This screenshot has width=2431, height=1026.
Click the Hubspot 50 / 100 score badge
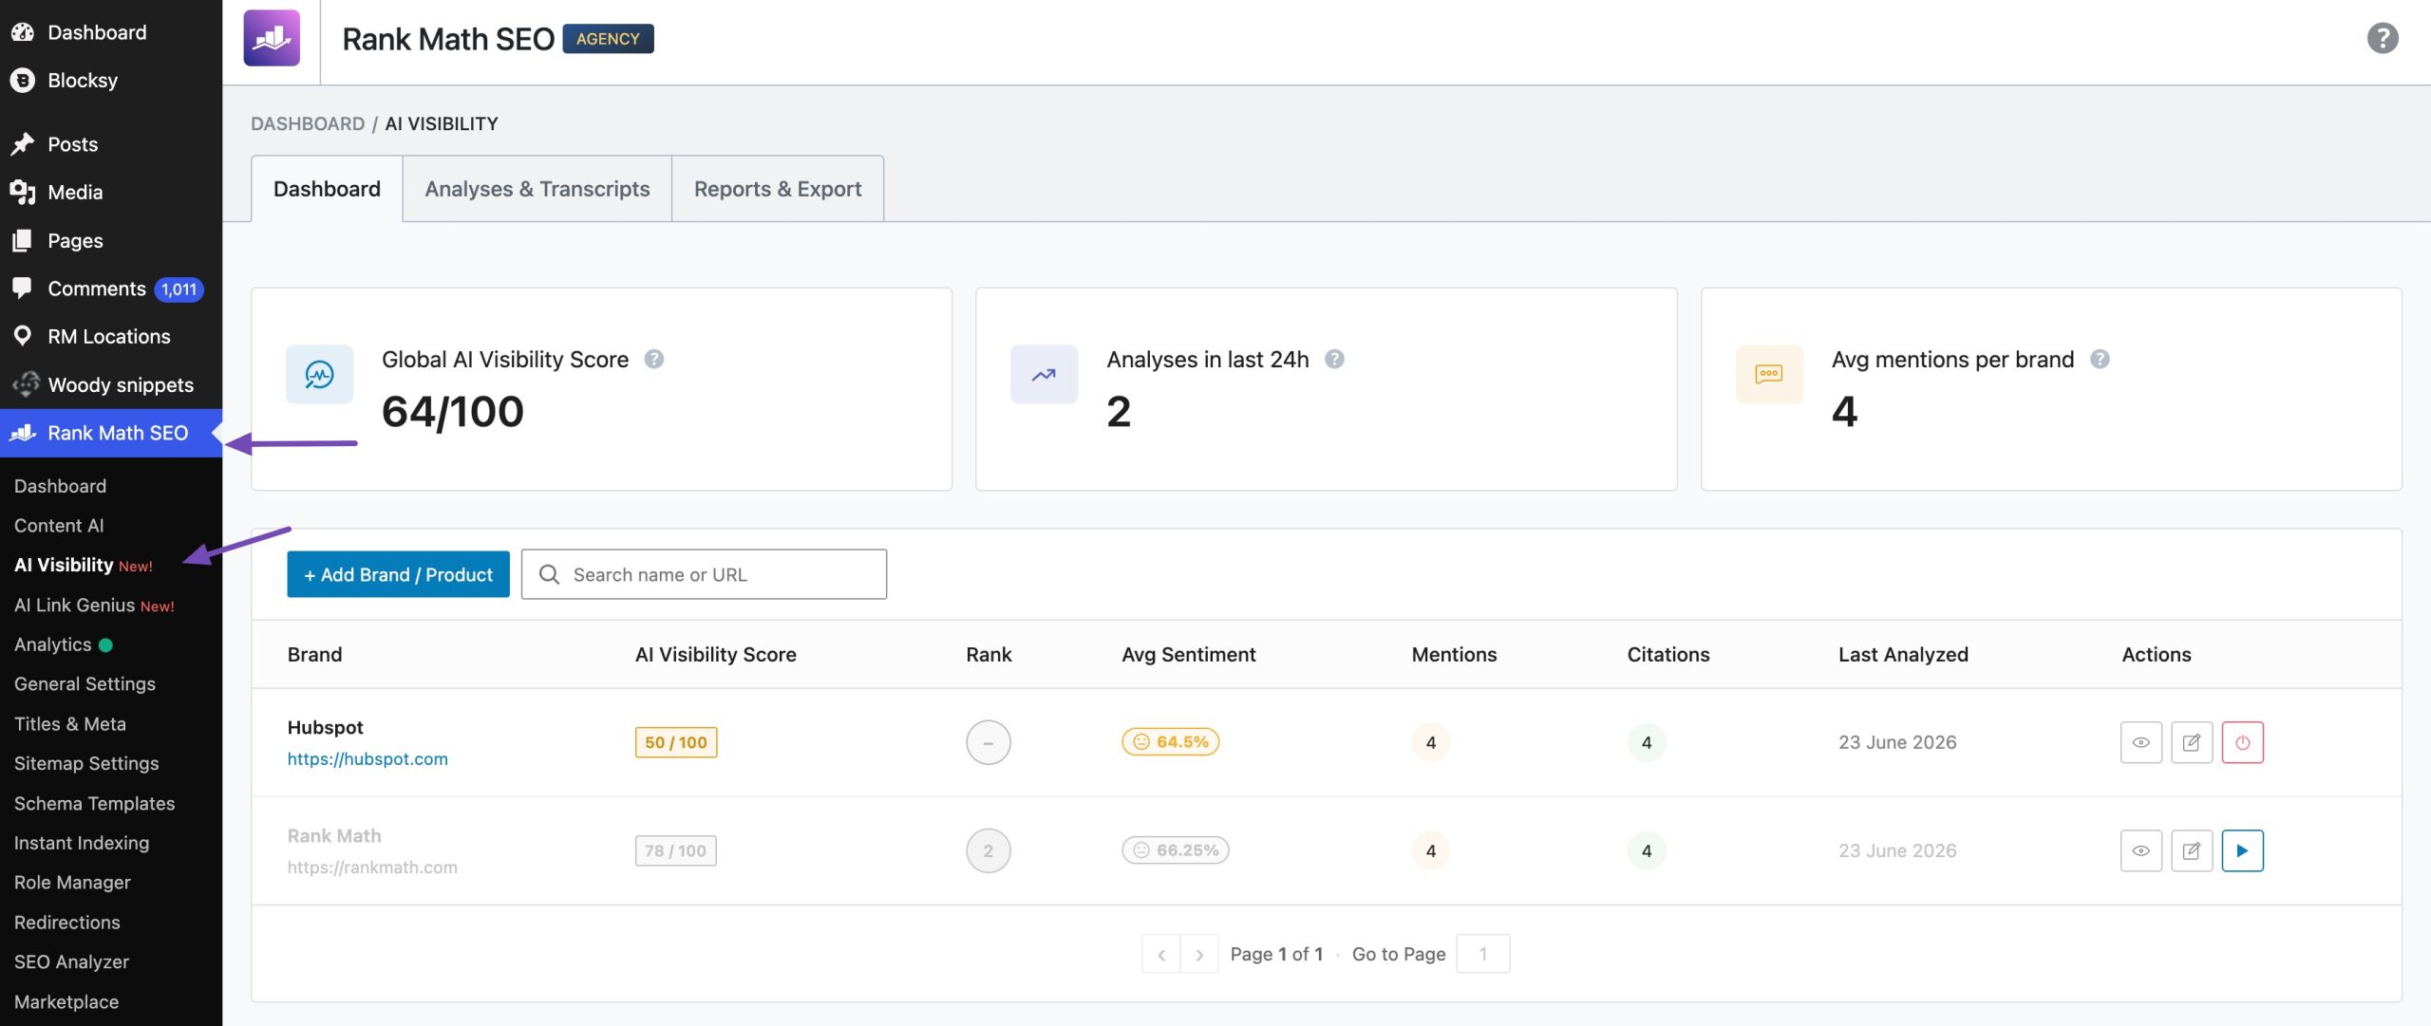point(676,742)
